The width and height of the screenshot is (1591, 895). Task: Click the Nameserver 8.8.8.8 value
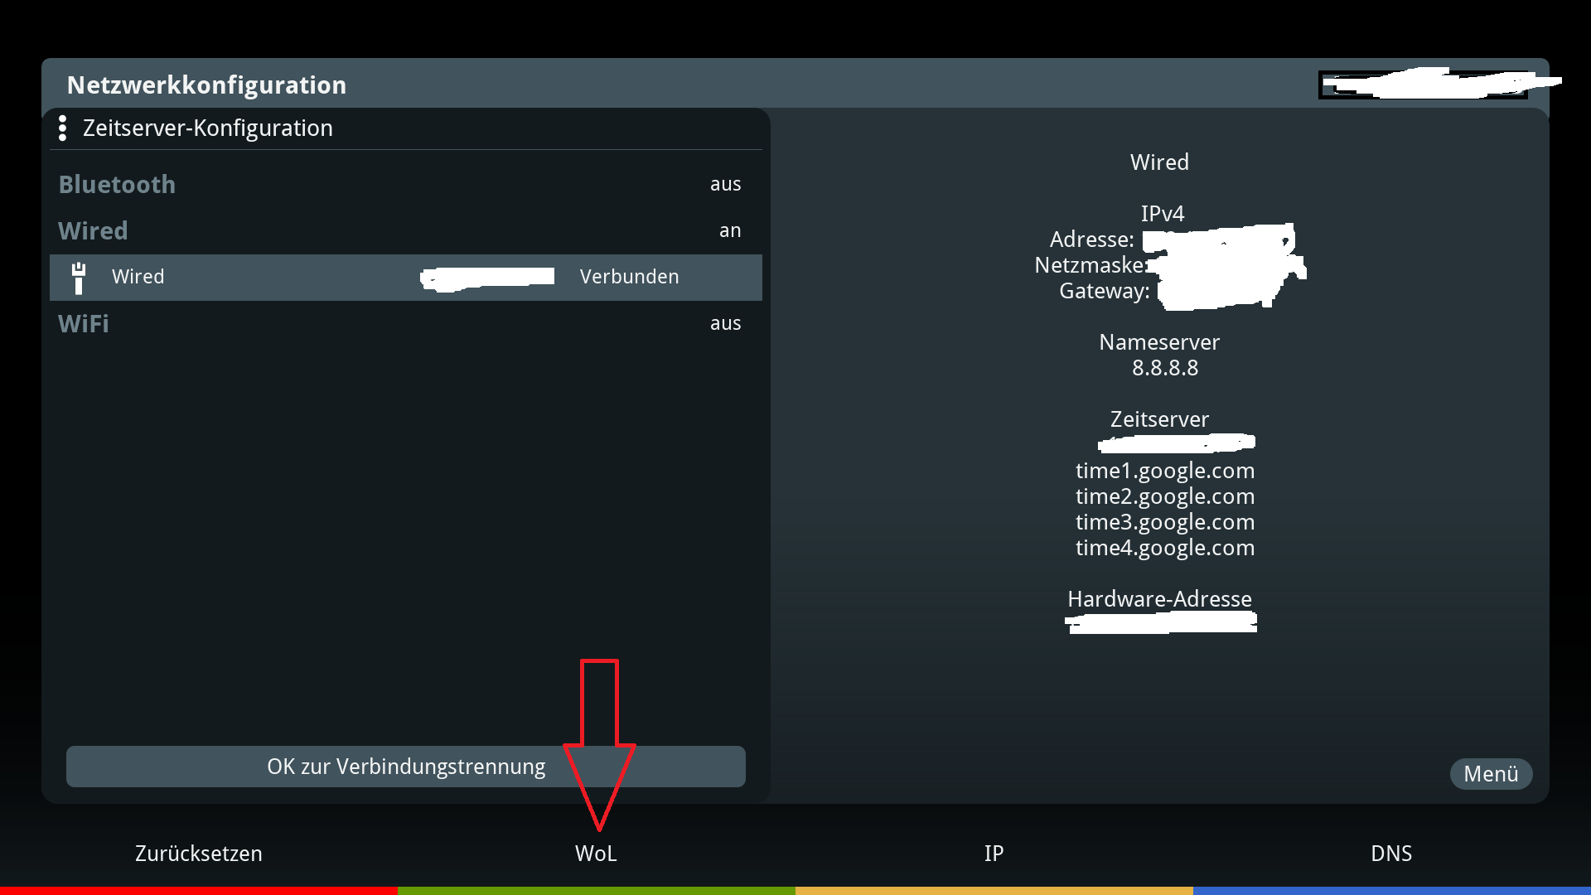1164,368
